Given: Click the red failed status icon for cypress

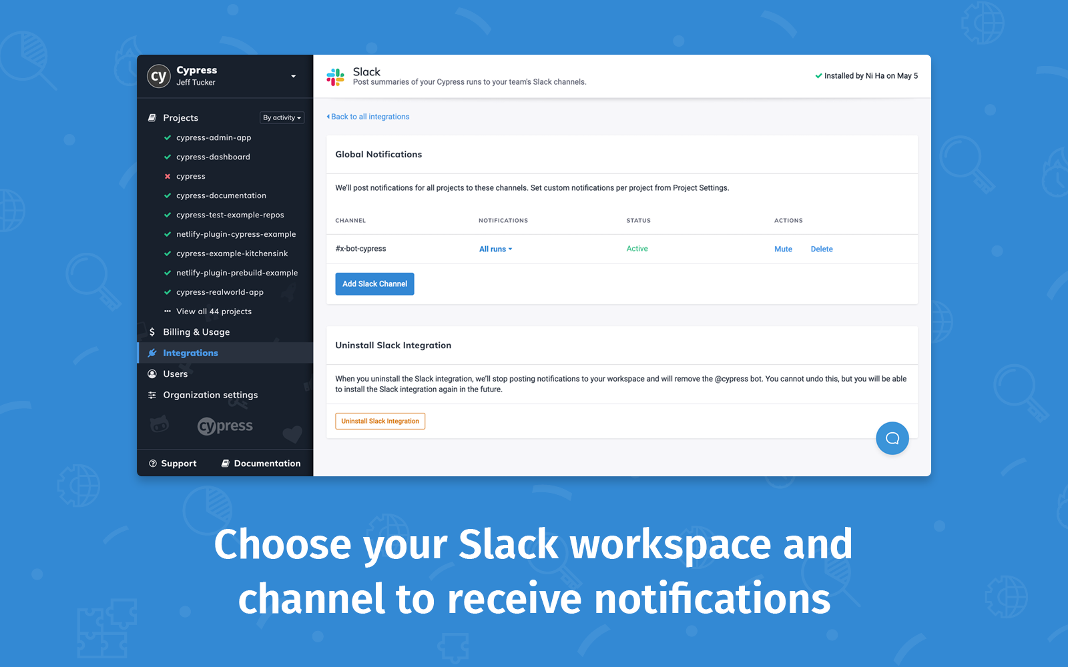Looking at the screenshot, I should pyautogui.click(x=168, y=177).
